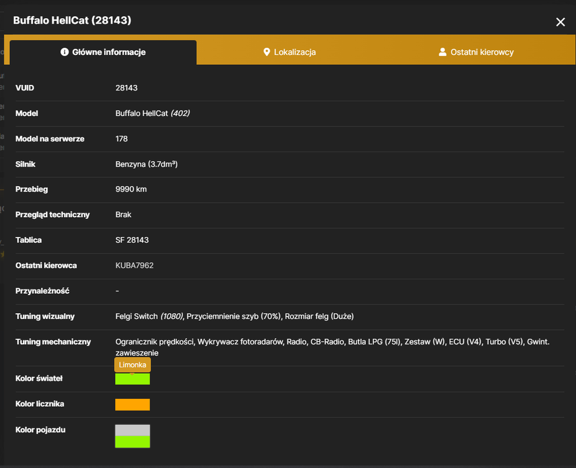This screenshot has width=576, height=468.
Task: Open the Ostatni kierowcy tab
Action: [x=476, y=52]
